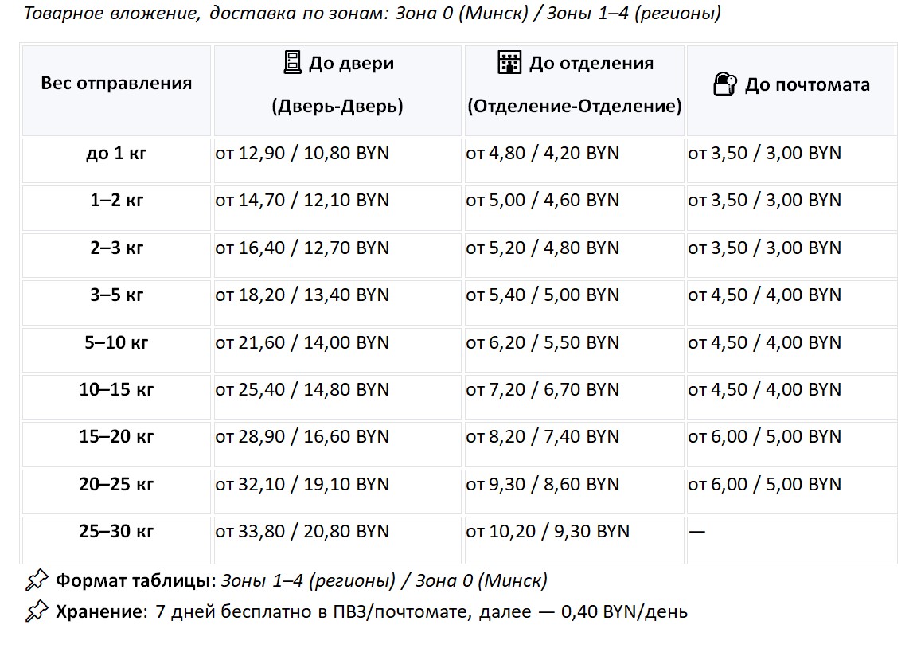Select the cell от 7,20 / 6,70 BYN

(x=574, y=397)
